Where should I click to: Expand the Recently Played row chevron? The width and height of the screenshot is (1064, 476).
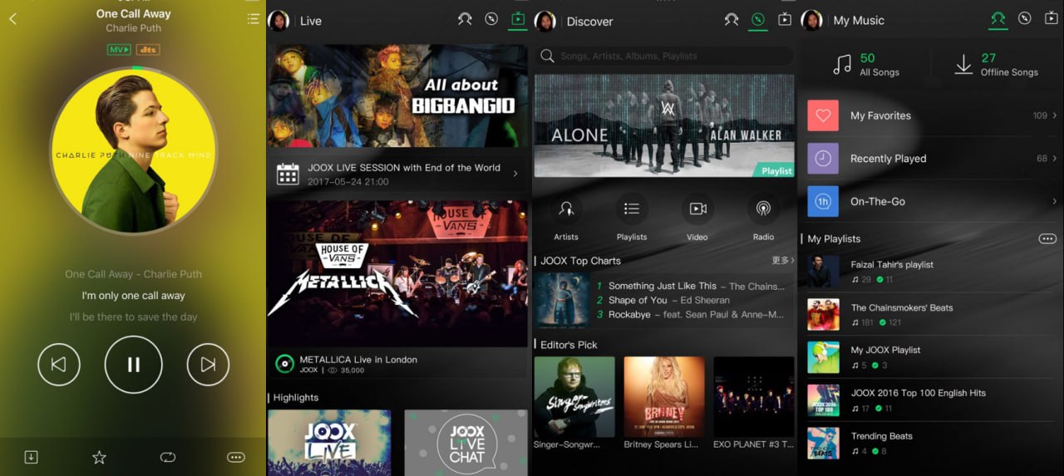1054,158
